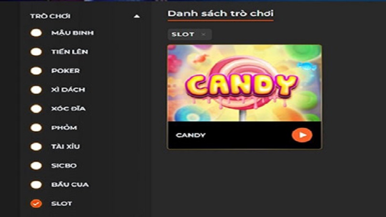
Task: Play the CANDY slot game
Action: tap(302, 135)
